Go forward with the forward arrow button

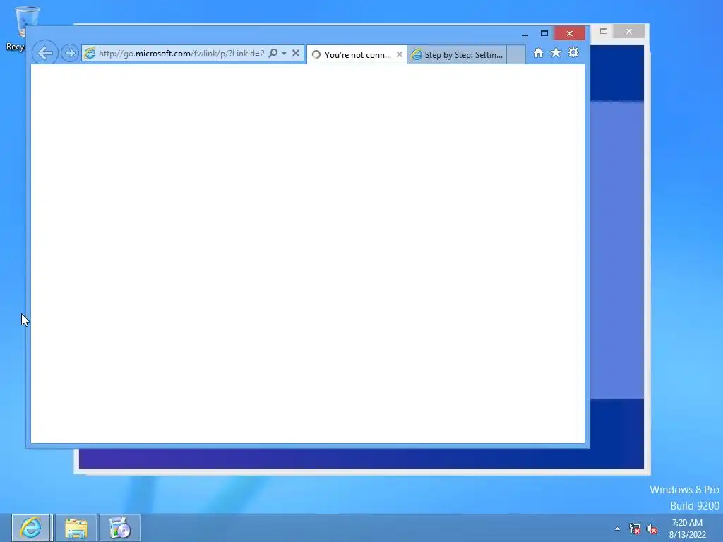pos(70,54)
